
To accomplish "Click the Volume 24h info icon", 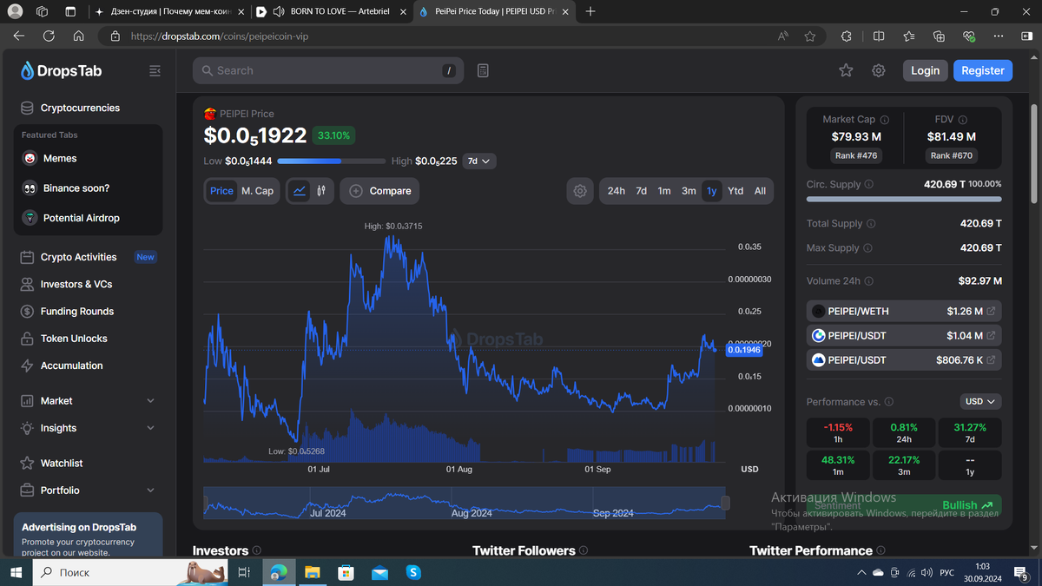I will point(869,281).
